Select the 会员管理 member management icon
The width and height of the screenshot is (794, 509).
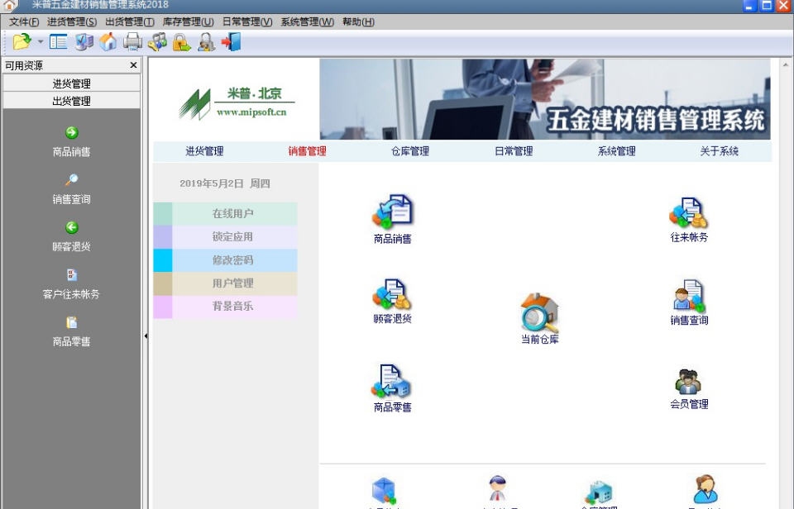point(689,383)
